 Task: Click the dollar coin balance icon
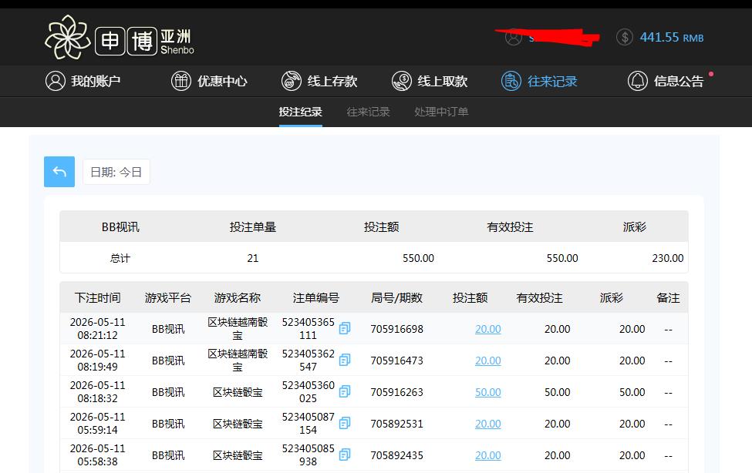(625, 37)
